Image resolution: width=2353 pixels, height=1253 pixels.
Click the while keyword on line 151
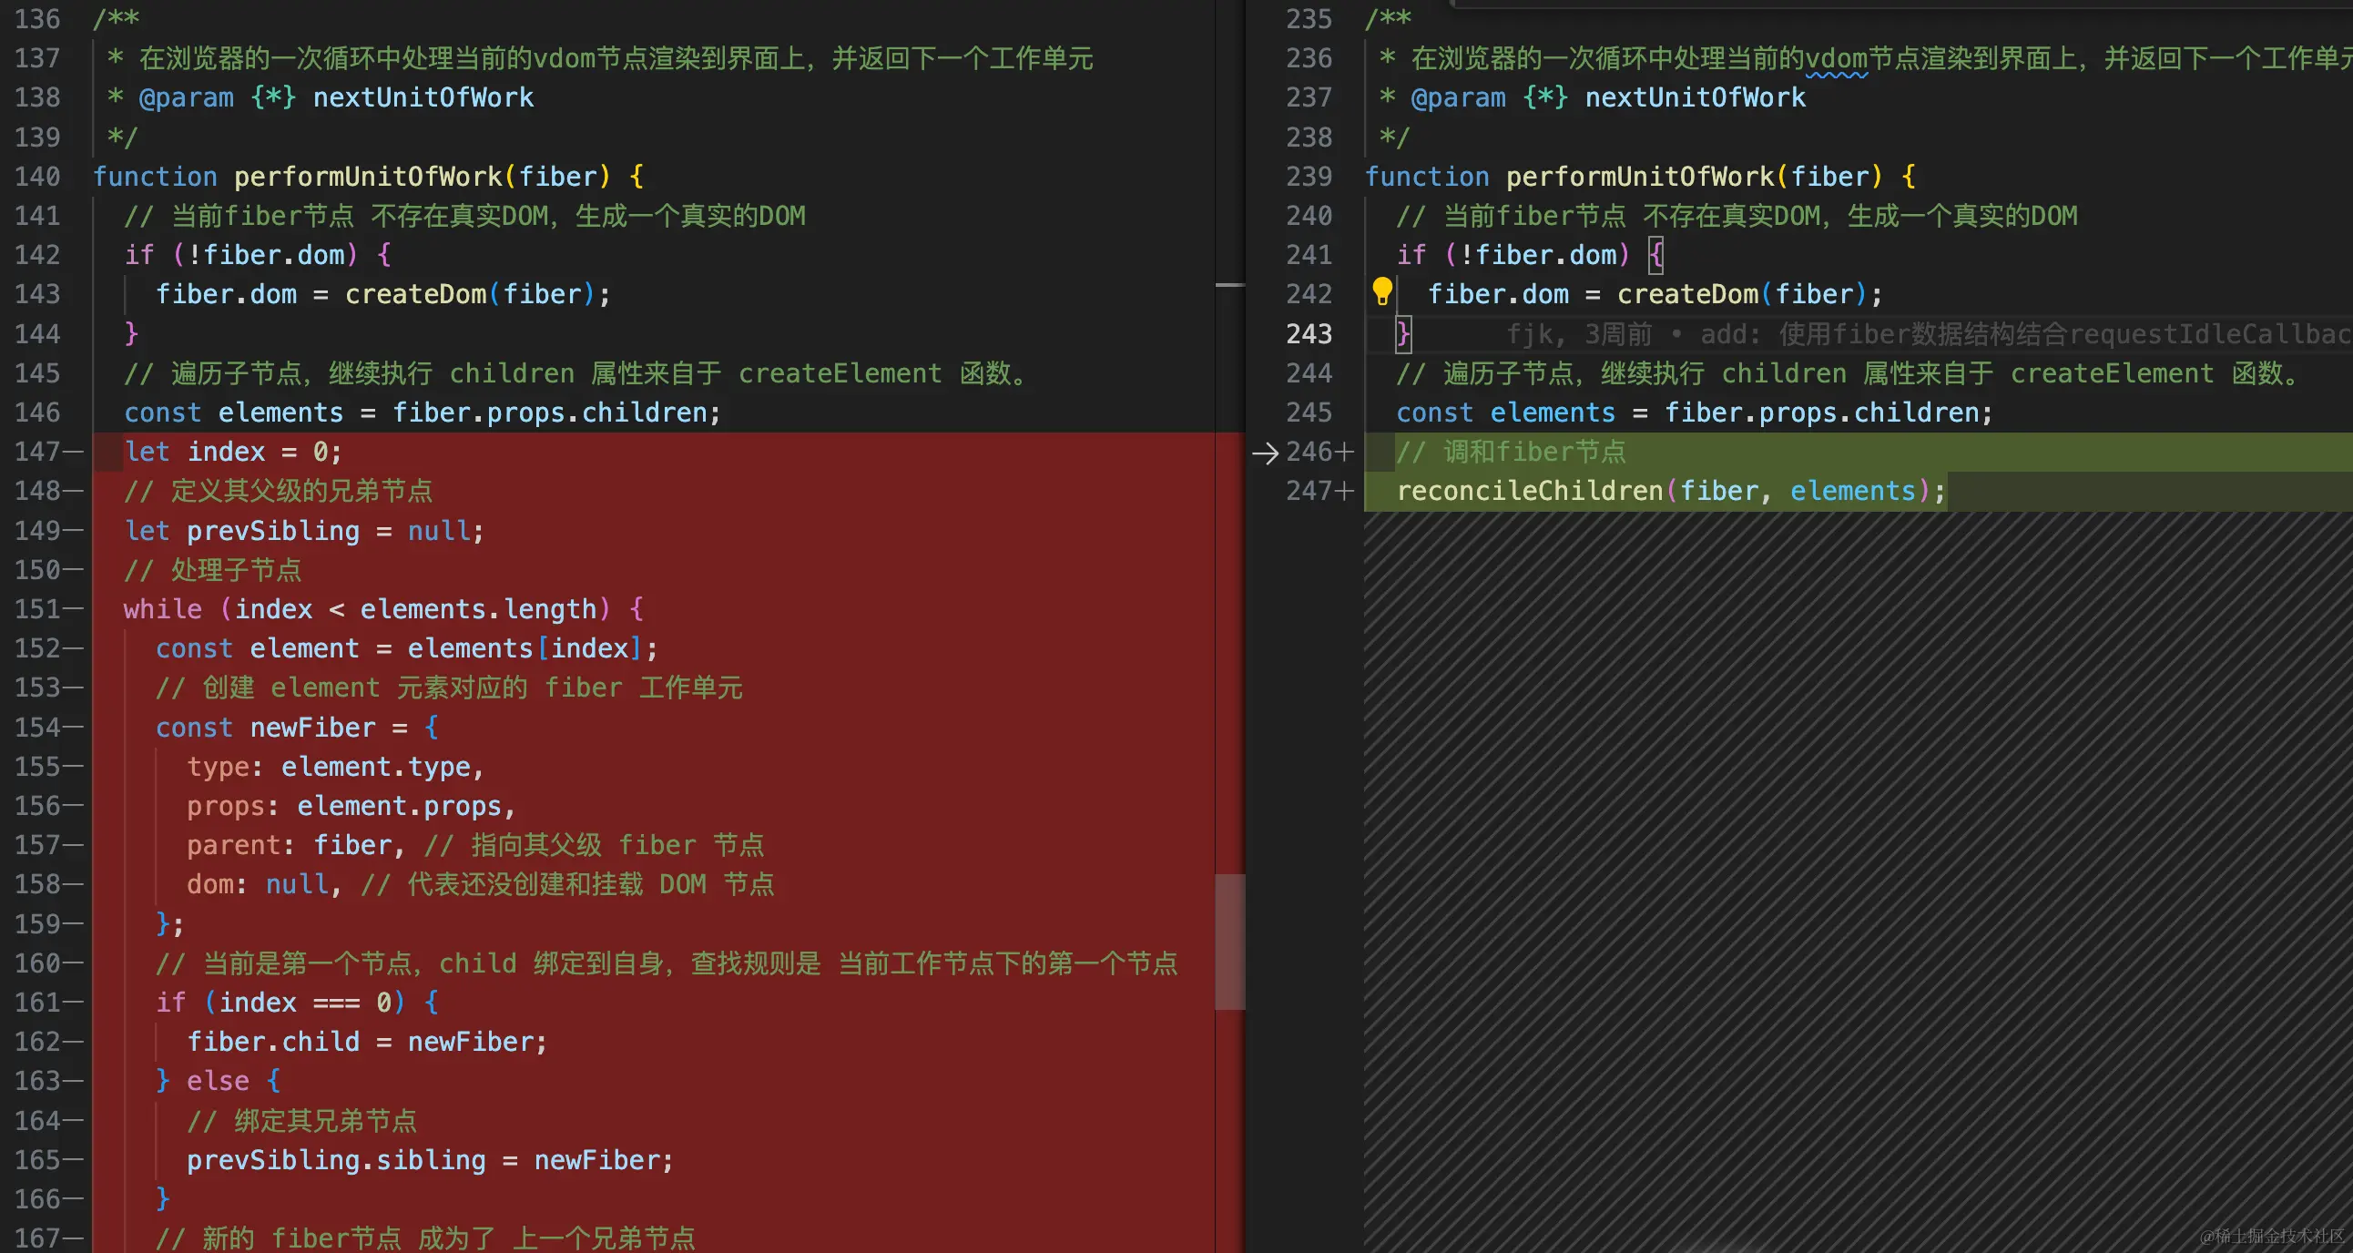coord(163,609)
